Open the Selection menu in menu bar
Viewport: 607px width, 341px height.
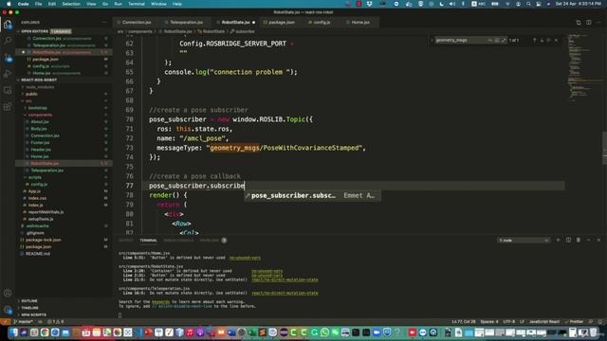pyautogui.click(x=71, y=4)
